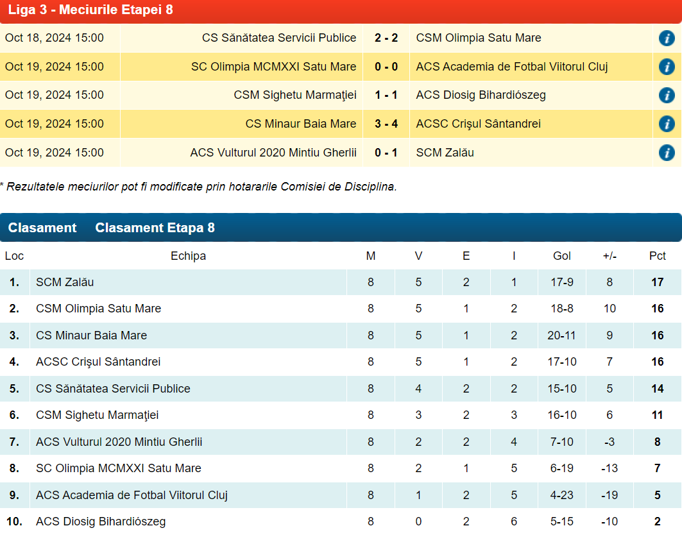Click ACSC Crișul Sântandrei in standings
Viewport: 682px width, 535px height.
98,362
